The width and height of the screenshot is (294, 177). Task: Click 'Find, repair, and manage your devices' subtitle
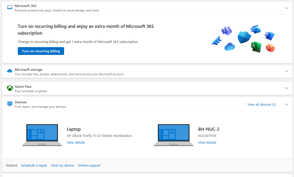(x=40, y=107)
